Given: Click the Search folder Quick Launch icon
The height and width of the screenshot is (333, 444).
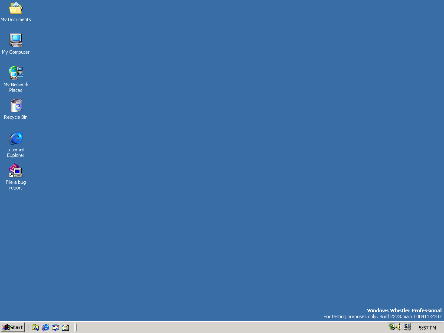Looking at the screenshot, I should click(35, 327).
